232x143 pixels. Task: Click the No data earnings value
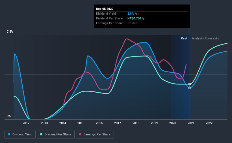tap(133, 23)
